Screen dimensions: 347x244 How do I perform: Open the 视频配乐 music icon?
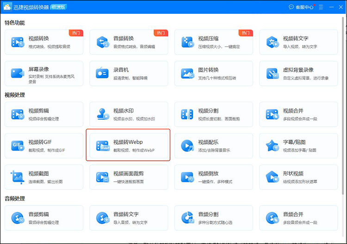click(187, 146)
